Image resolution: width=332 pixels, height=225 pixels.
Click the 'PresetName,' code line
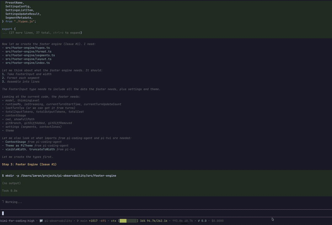pos(15,3)
